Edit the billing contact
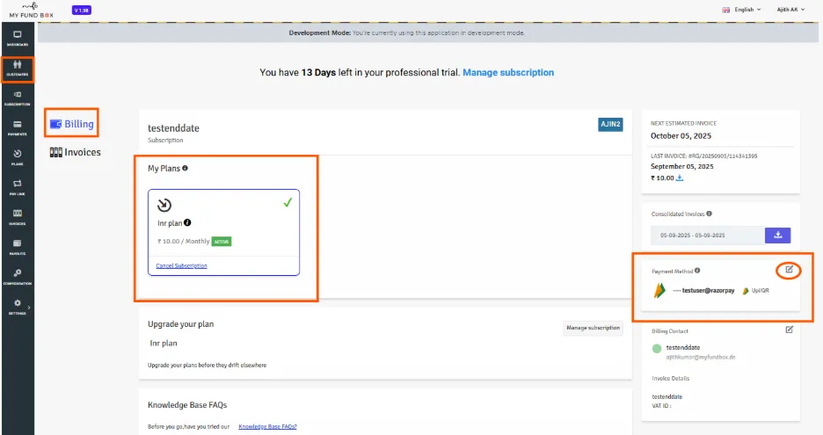Image resolution: width=823 pixels, height=435 pixels. [x=789, y=330]
